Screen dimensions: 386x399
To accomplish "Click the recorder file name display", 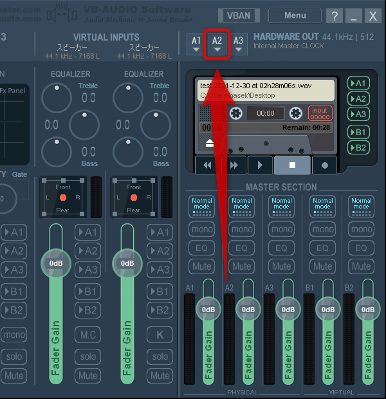I will coord(266,90).
